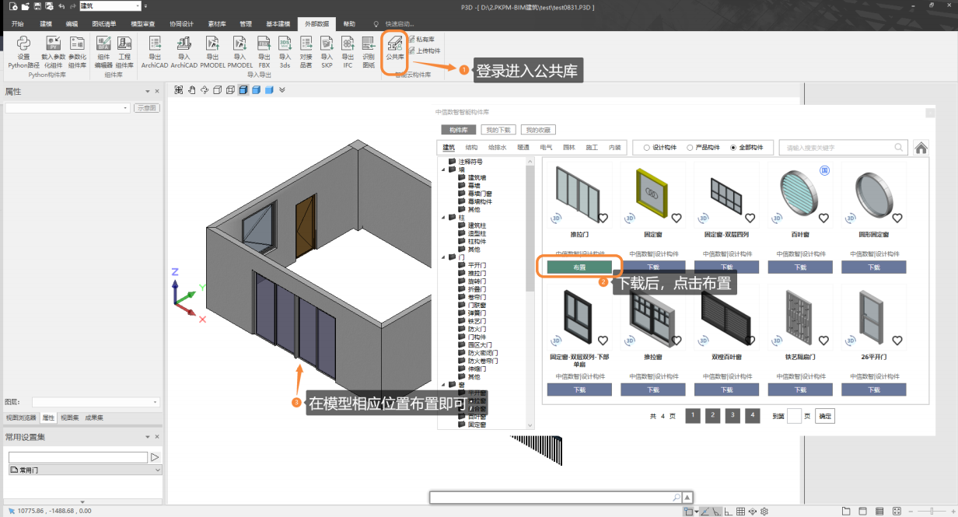Go to page 2 of components

point(712,416)
